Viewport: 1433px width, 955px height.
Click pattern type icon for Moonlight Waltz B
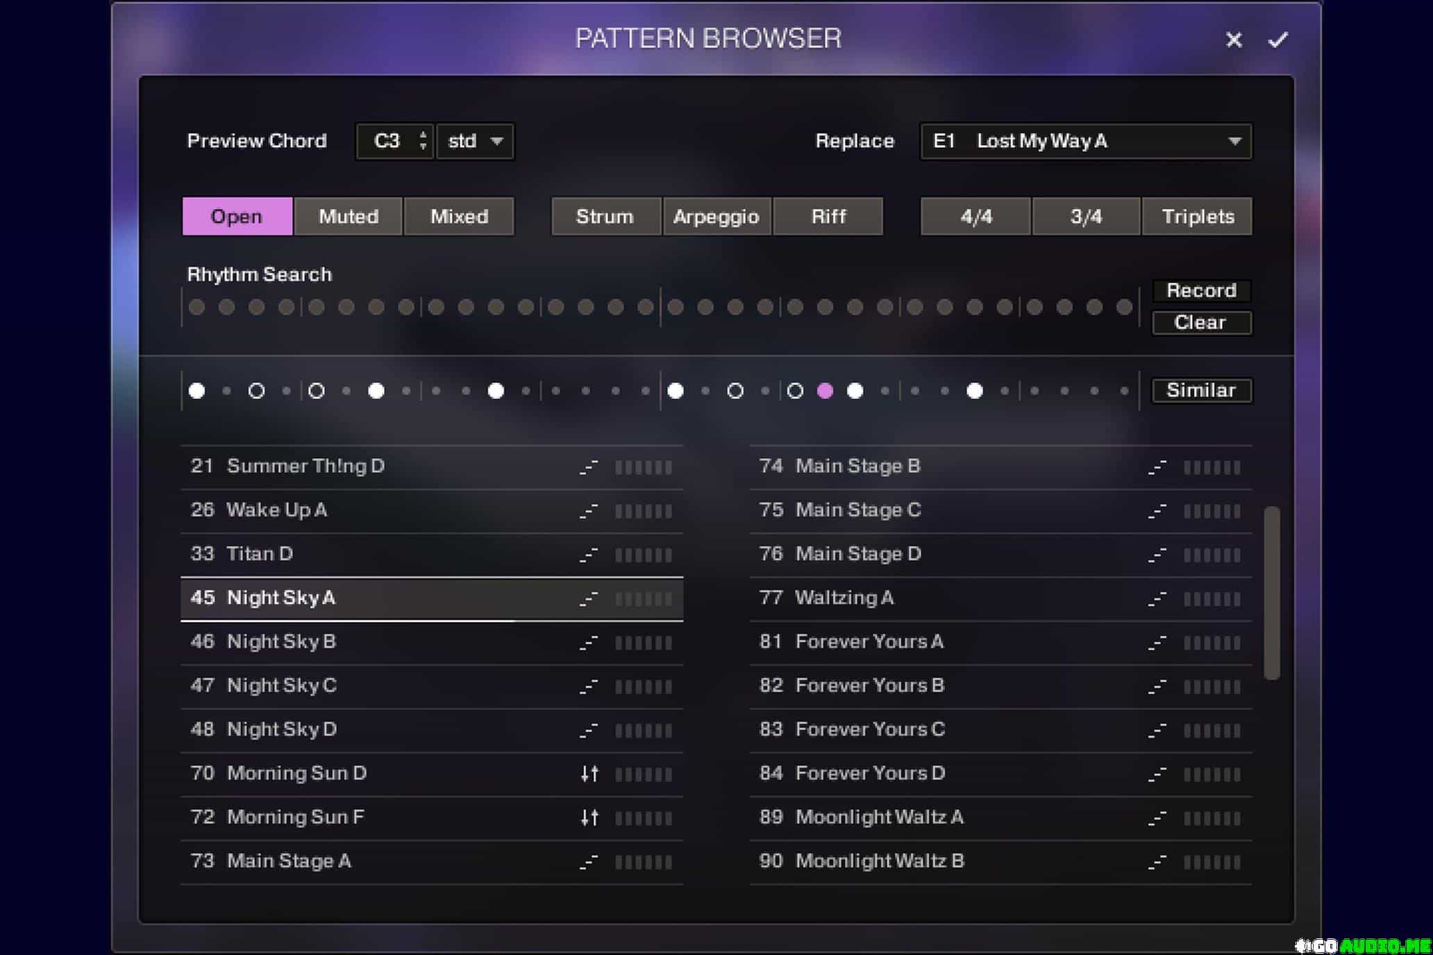tap(1157, 861)
